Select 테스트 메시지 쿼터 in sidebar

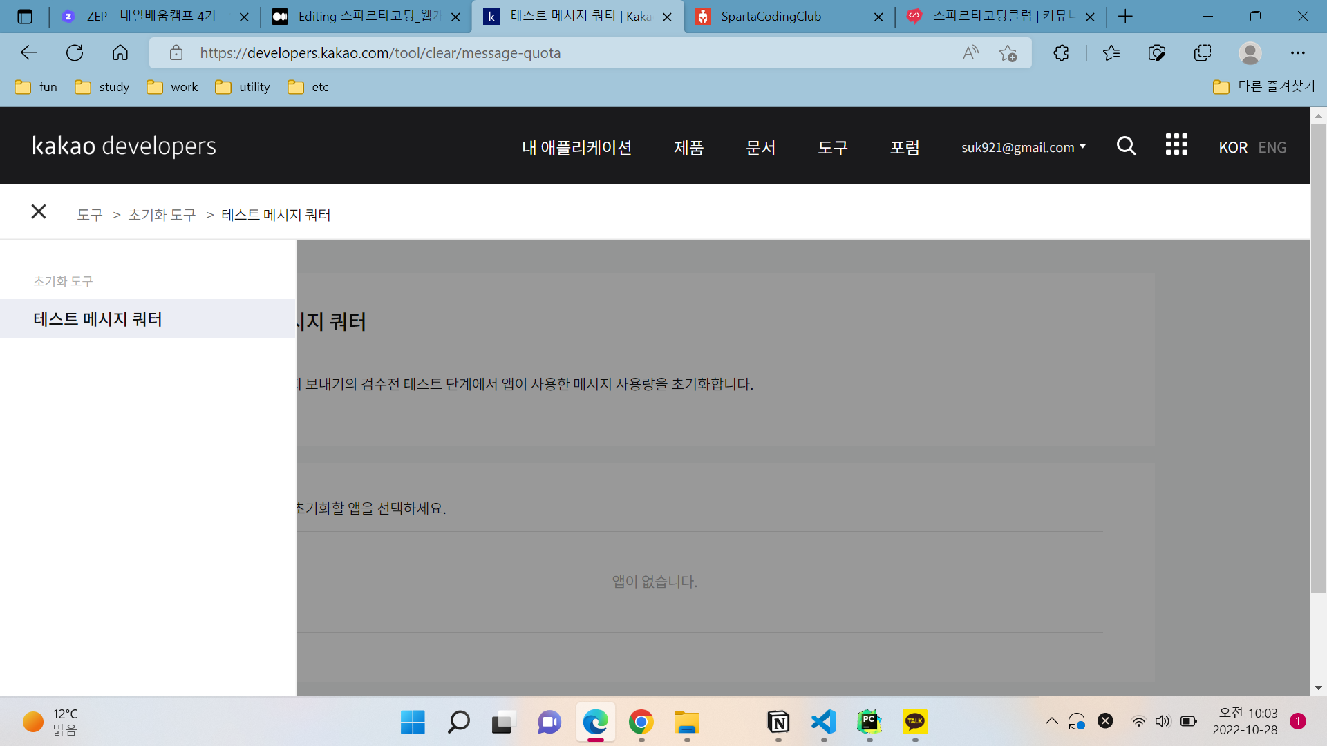[x=147, y=318]
